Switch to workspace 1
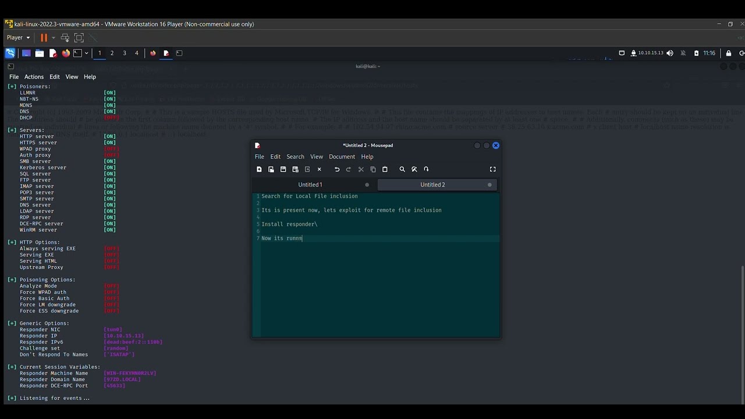Screen dimensions: 745x419 100,53
